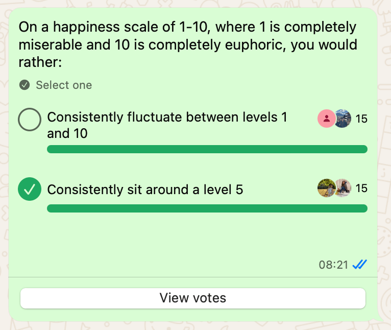Uncheck the green checkmark for level 5 option
Screen dimensions: 391x330
coord(30,189)
